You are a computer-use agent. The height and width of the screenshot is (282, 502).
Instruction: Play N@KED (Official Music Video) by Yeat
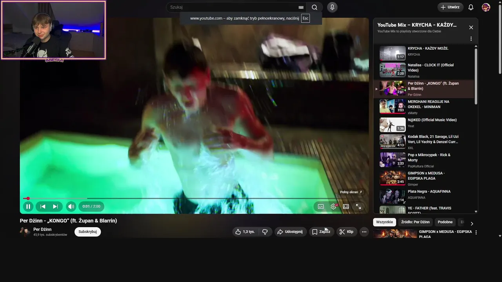pyautogui.click(x=424, y=125)
